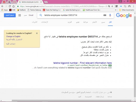
Task: Open the Healthcare Form bookmark
Action: (92, 10)
